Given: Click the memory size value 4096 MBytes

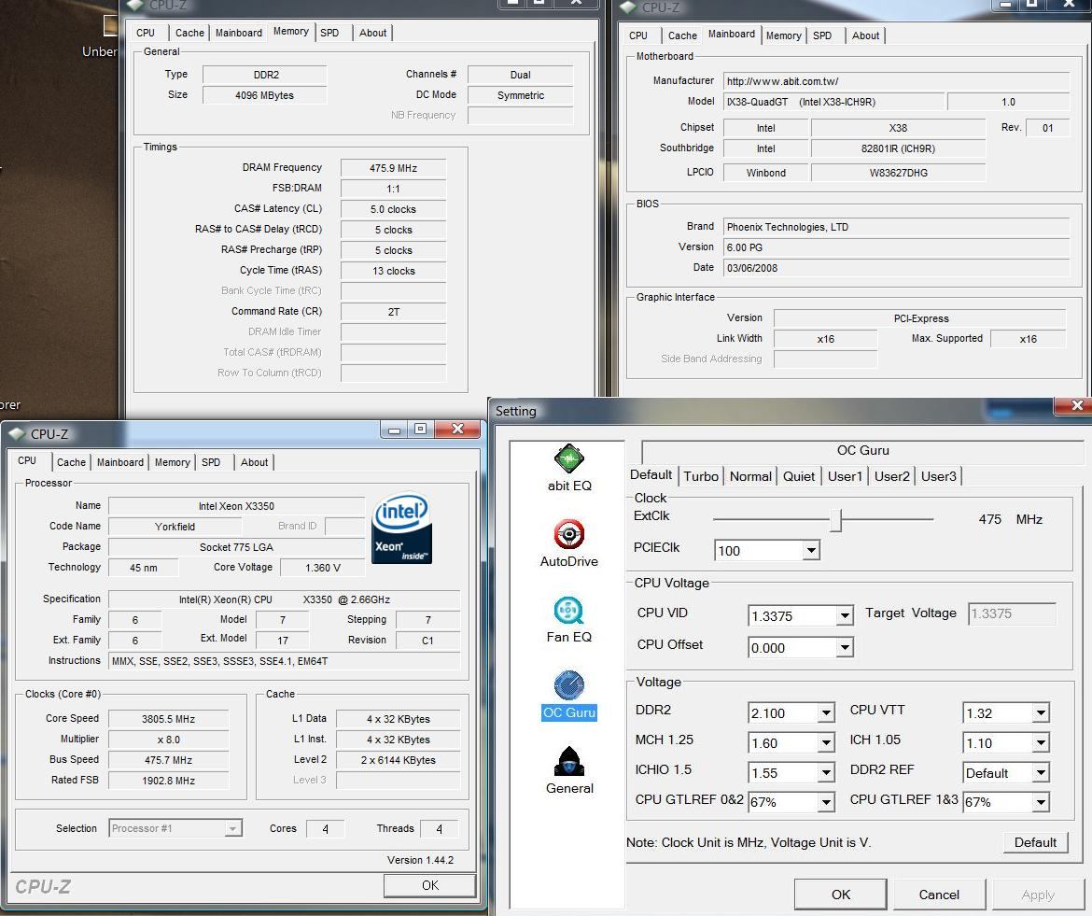Looking at the screenshot, I should coord(265,95).
